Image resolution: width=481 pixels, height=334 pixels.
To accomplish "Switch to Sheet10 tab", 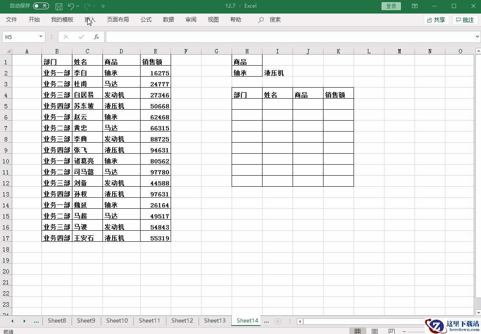I will pos(117,320).
